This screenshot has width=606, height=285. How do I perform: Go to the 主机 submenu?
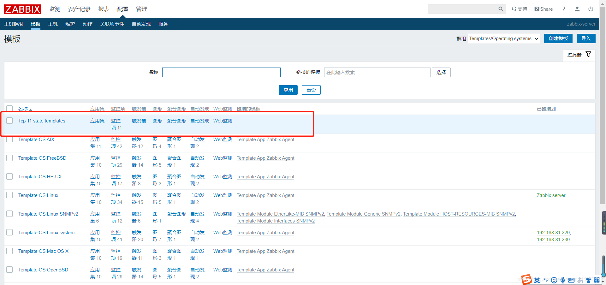coord(53,24)
